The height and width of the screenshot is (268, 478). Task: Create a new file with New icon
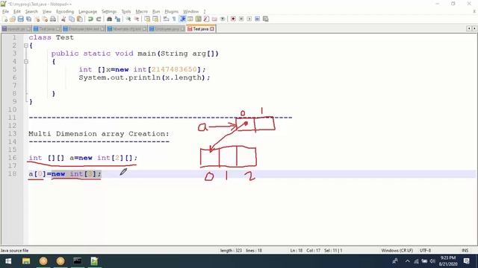[x=5, y=19]
